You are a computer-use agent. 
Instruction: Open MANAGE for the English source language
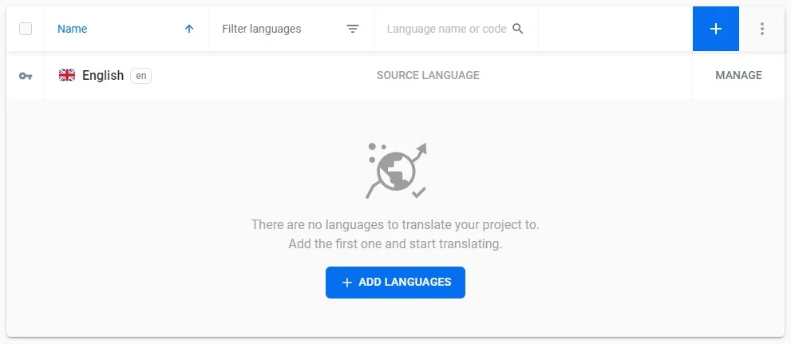pyautogui.click(x=738, y=76)
